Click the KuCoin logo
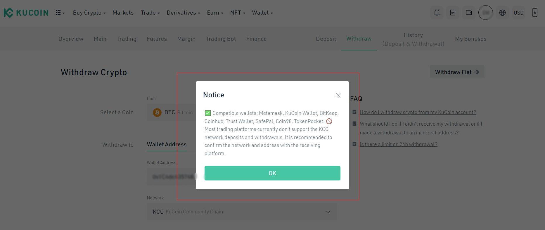 [26, 13]
